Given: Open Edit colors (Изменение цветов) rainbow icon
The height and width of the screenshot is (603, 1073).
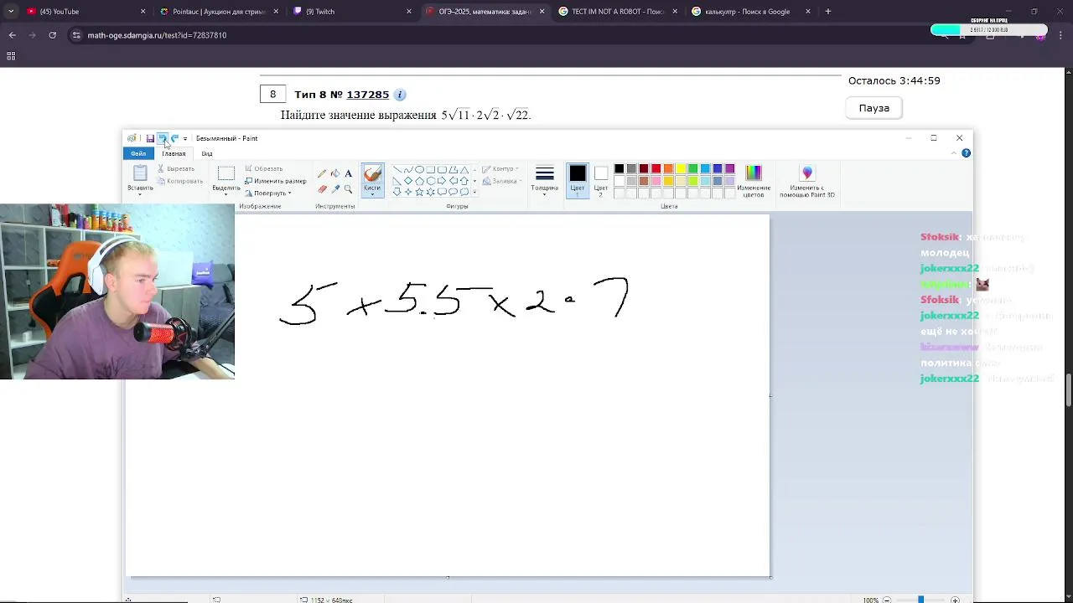Looking at the screenshot, I should [754, 173].
